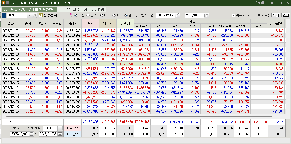Click the 개인 column header
The width and height of the screenshot is (291, 144).
click(x=90, y=23)
